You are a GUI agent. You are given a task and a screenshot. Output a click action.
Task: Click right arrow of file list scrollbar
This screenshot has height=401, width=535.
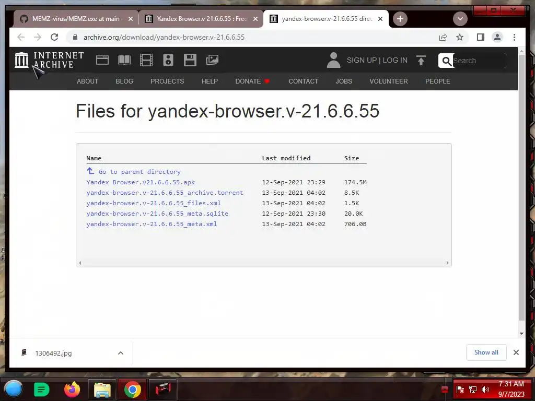pos(447,263)
